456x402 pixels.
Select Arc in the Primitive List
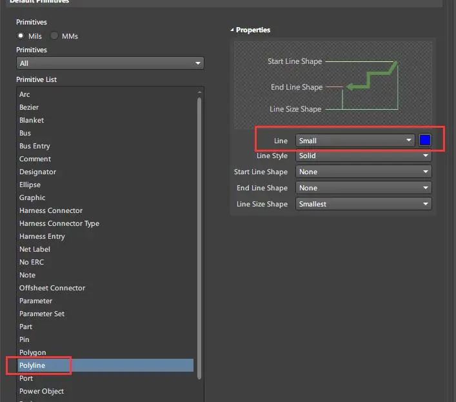click(x=25, y=94)
